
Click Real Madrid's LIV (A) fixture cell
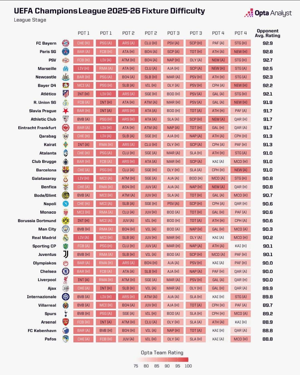pos(83,237)
